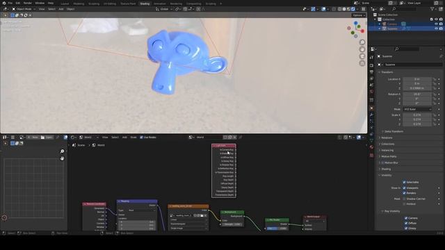This screenshot has height=250, width=445.
Task: Switch to the Shading workspace tab
Action: (x=145, y=3)
